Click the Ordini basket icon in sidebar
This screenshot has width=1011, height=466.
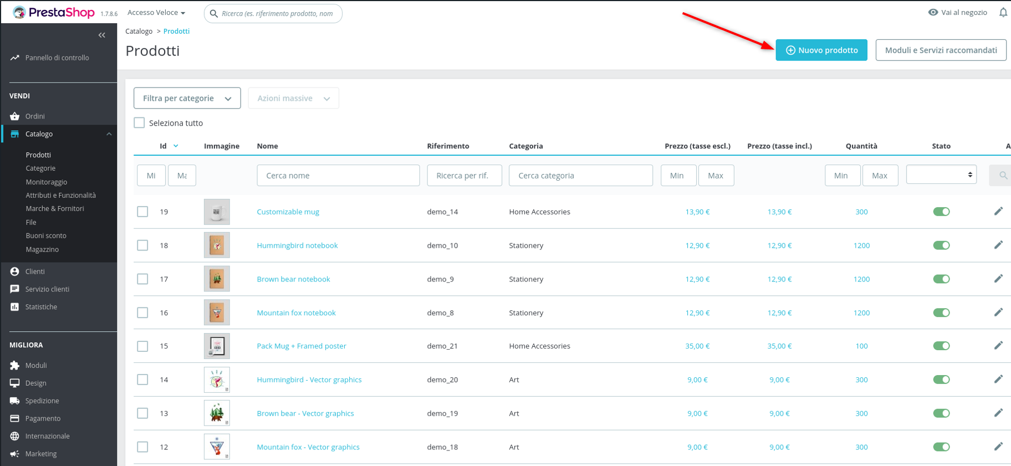[x=15, y=116]
